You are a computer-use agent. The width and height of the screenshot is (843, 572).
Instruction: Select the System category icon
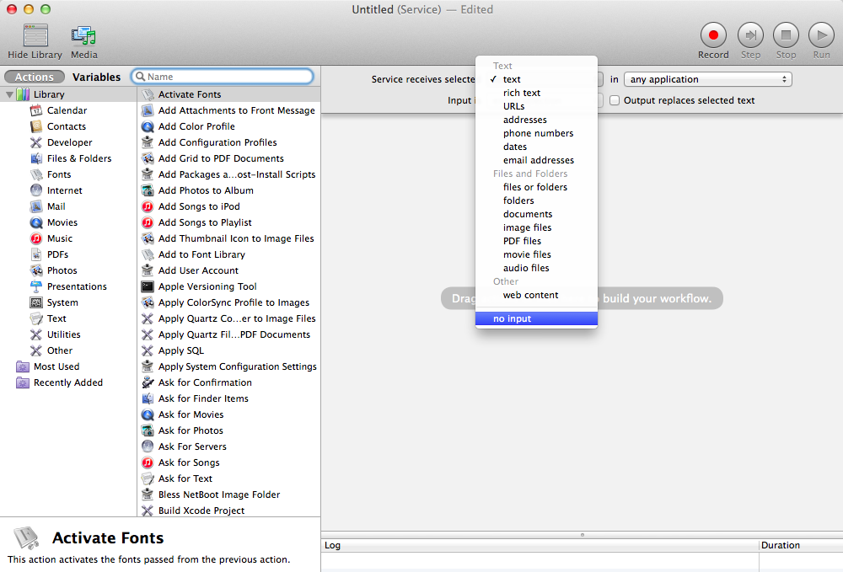click(36, 303)
